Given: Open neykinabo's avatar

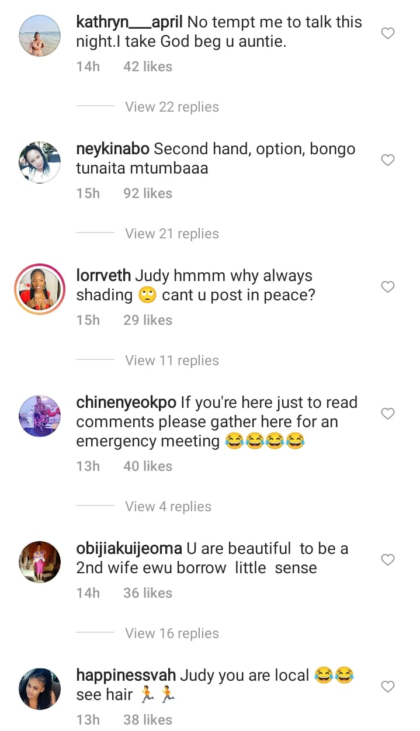Looking at the screenshot, I should pyautogui.click(x=40, y=162).
